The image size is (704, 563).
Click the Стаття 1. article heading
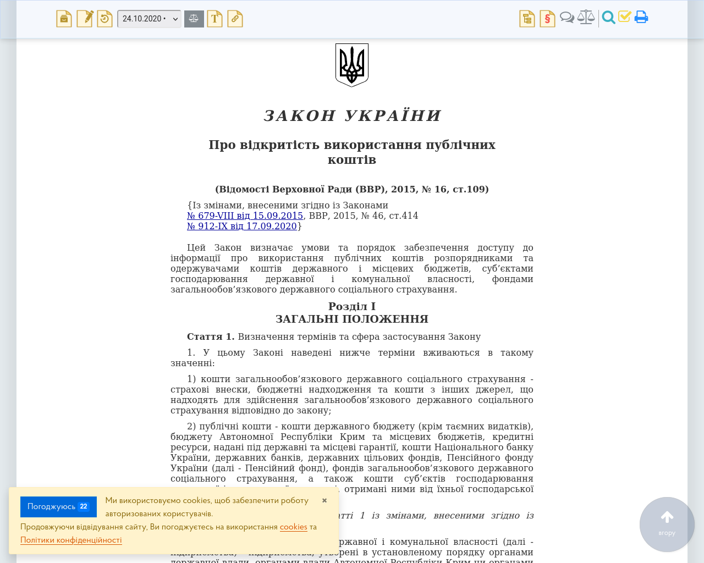tap(211, 336)
